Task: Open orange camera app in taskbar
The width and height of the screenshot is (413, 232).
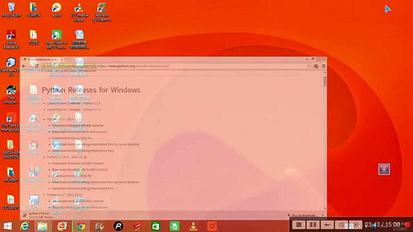Action: [212, 226]
